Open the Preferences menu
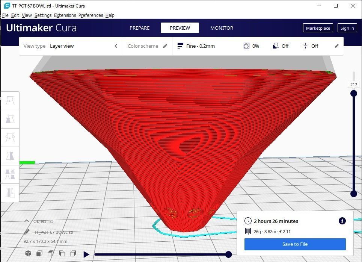This screenshot has height=262, width=362. pyautogui.click(x=91, y=15)
